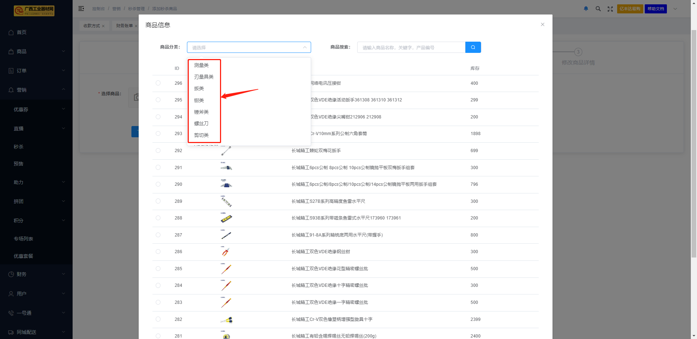Select radio button for product ID 292
Screen dimensions: 697x339
pos(158,150)
